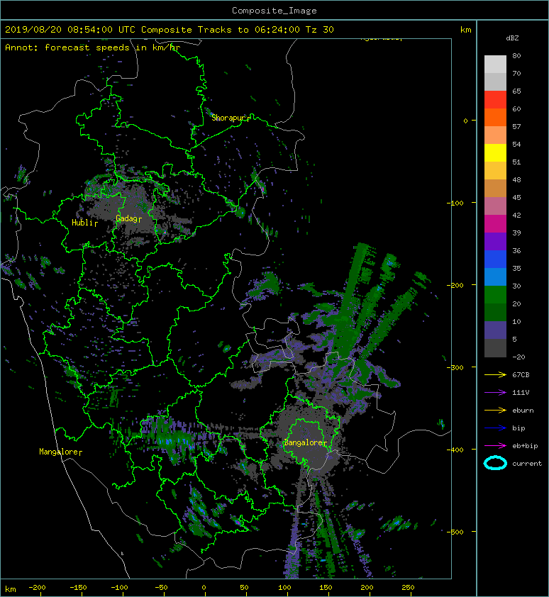The height and width of the screenshot is (597, 549).
Task: Click the 250 value on horizontal axis
Action: pyautogui.click(x=408, y=588)
